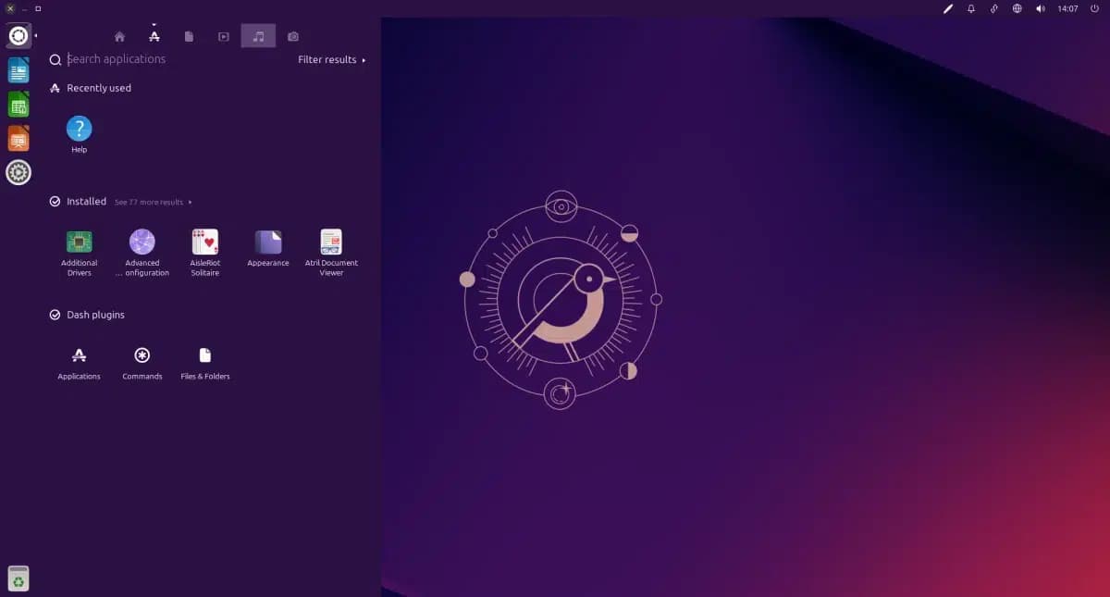The width and height of the screenshot is (1110, 597).
Task: Click the magnifier search icon
Action: coord(55,60)
